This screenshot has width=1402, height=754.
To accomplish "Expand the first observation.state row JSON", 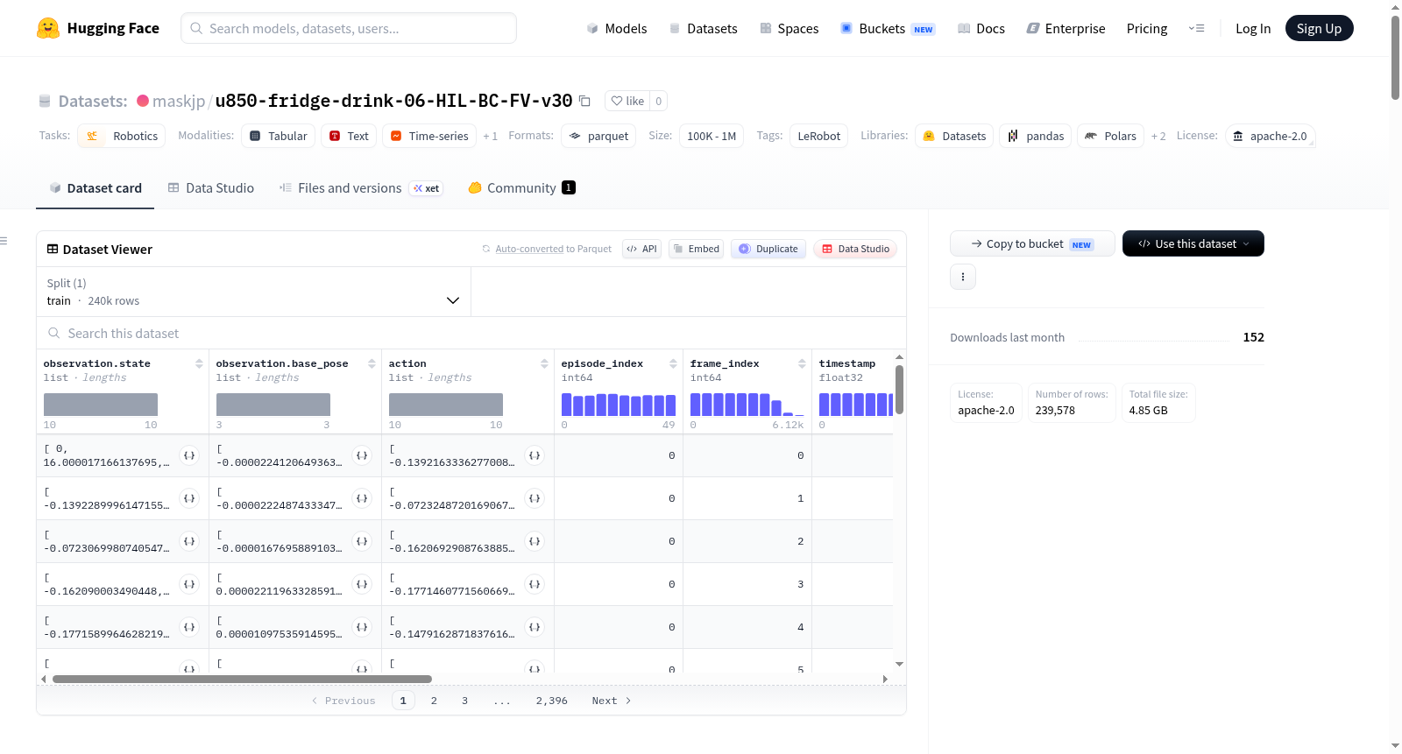I will tap(189, 455).
